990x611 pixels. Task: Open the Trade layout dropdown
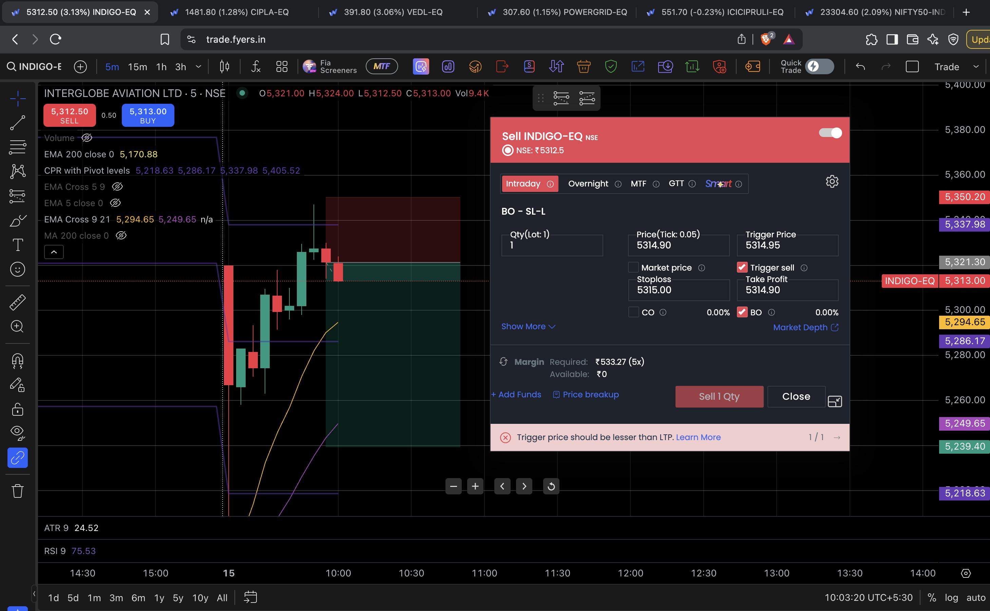click(956, 67)
